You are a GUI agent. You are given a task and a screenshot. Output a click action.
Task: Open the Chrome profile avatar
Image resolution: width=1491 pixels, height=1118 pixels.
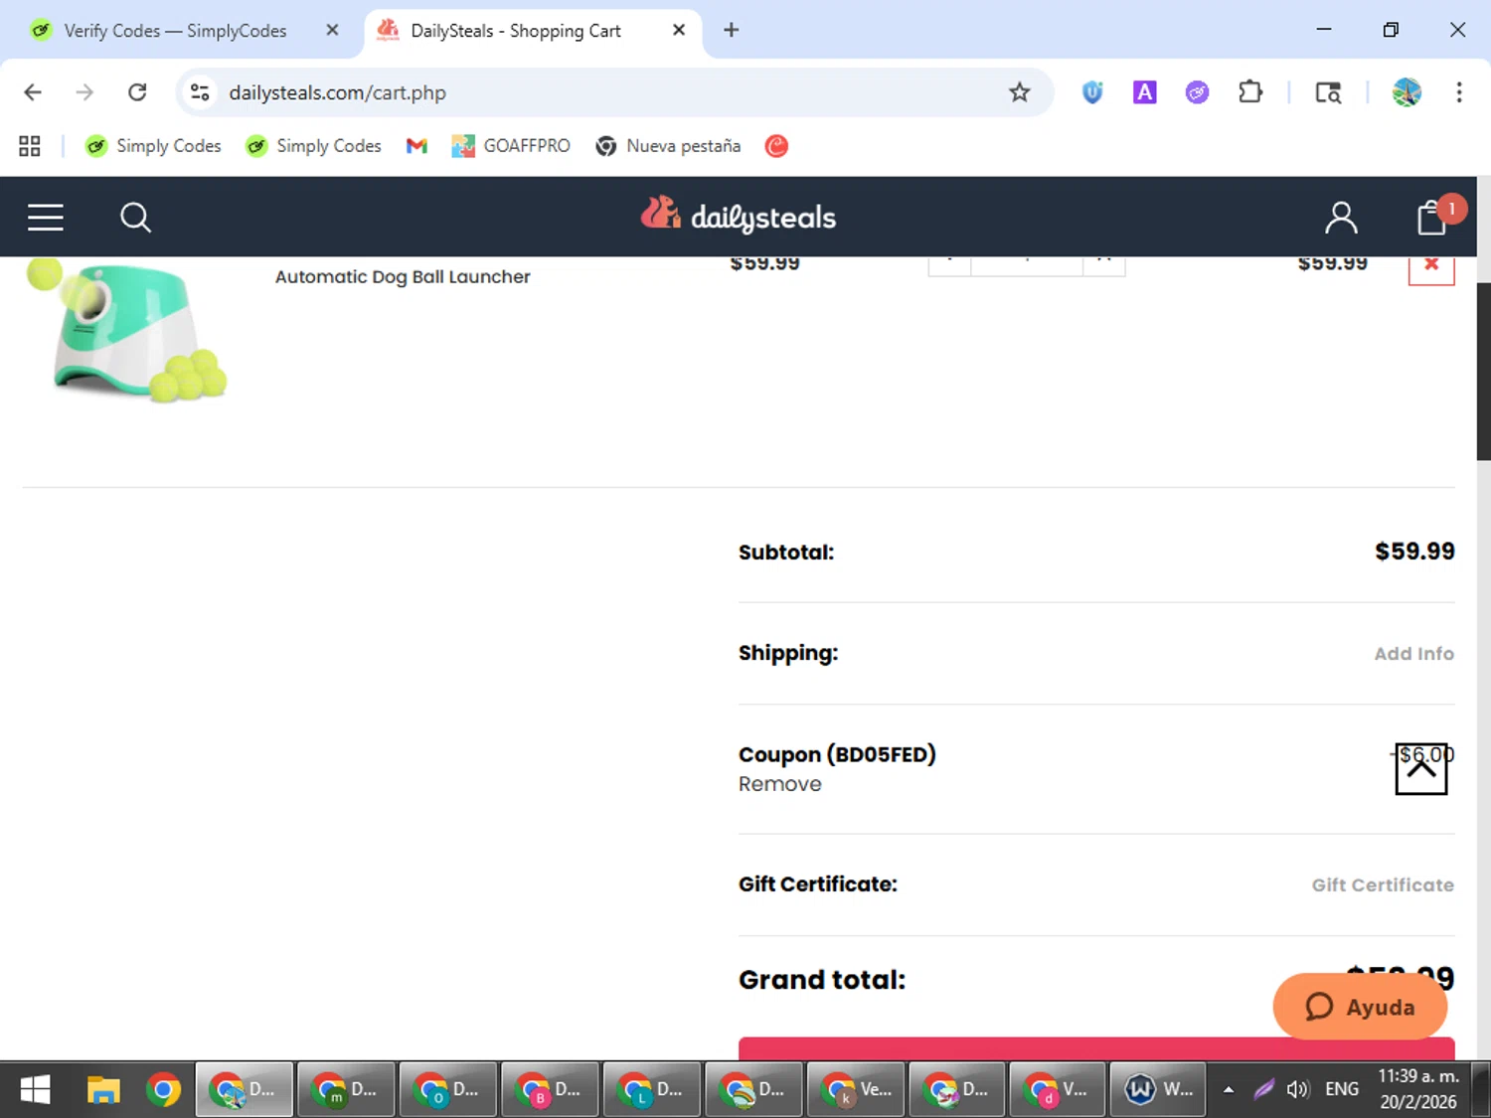(1407, 92)
